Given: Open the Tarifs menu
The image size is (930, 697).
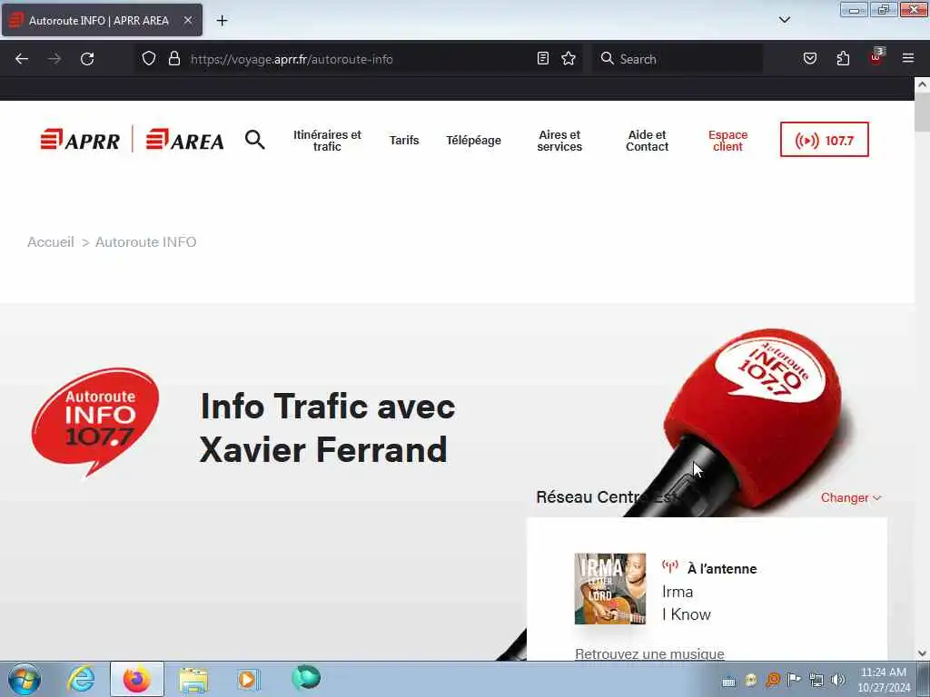Looking at the screenshot, I should tap(404, 141).
